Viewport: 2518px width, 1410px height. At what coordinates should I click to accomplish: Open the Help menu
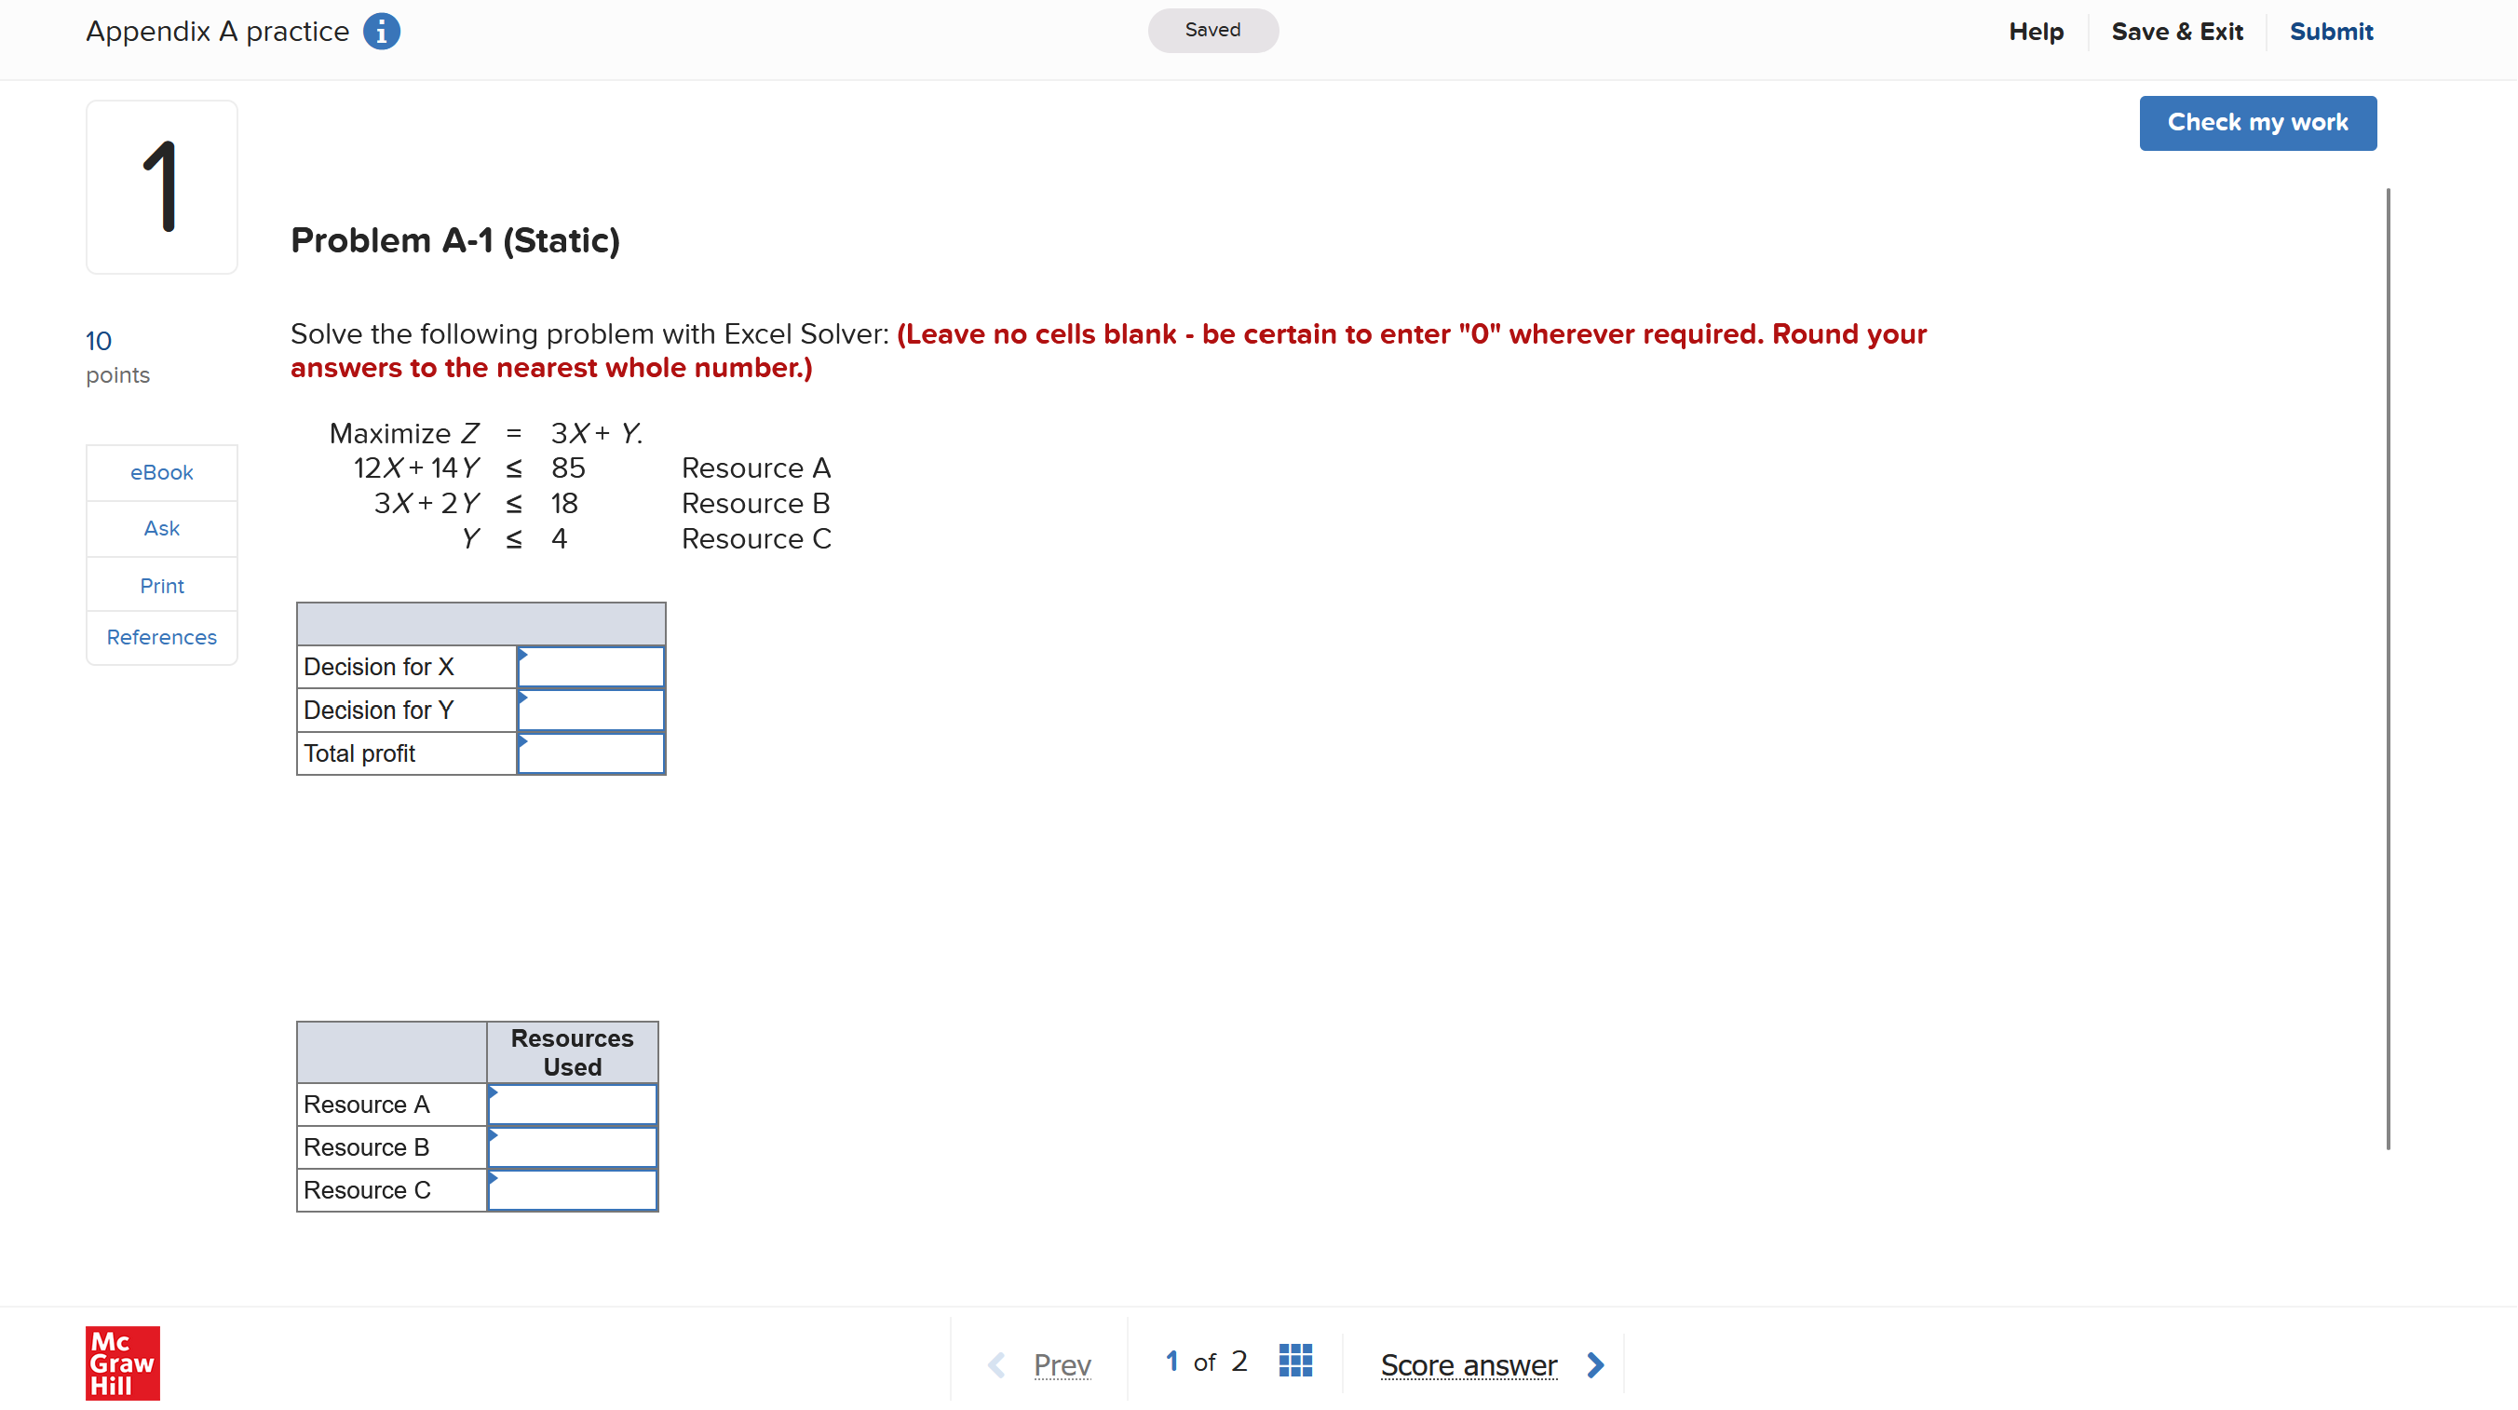coord(2037,31)
